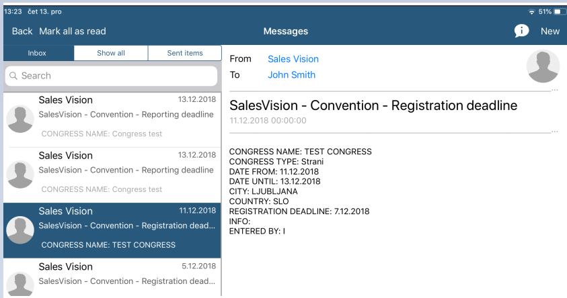Image resolution: width=567 pixels, height=298 pixels.
Task: Tap the sender avatar in message header
Action: click(543, 66)
